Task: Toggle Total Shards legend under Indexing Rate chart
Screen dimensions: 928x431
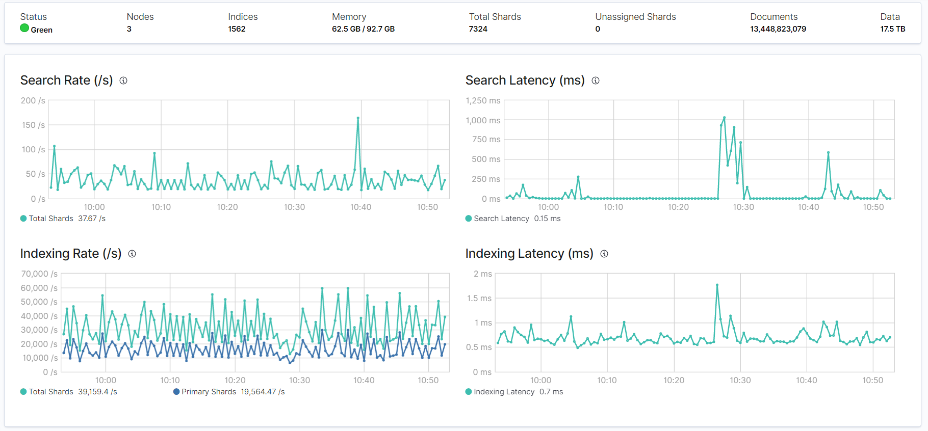Action: 51,392
